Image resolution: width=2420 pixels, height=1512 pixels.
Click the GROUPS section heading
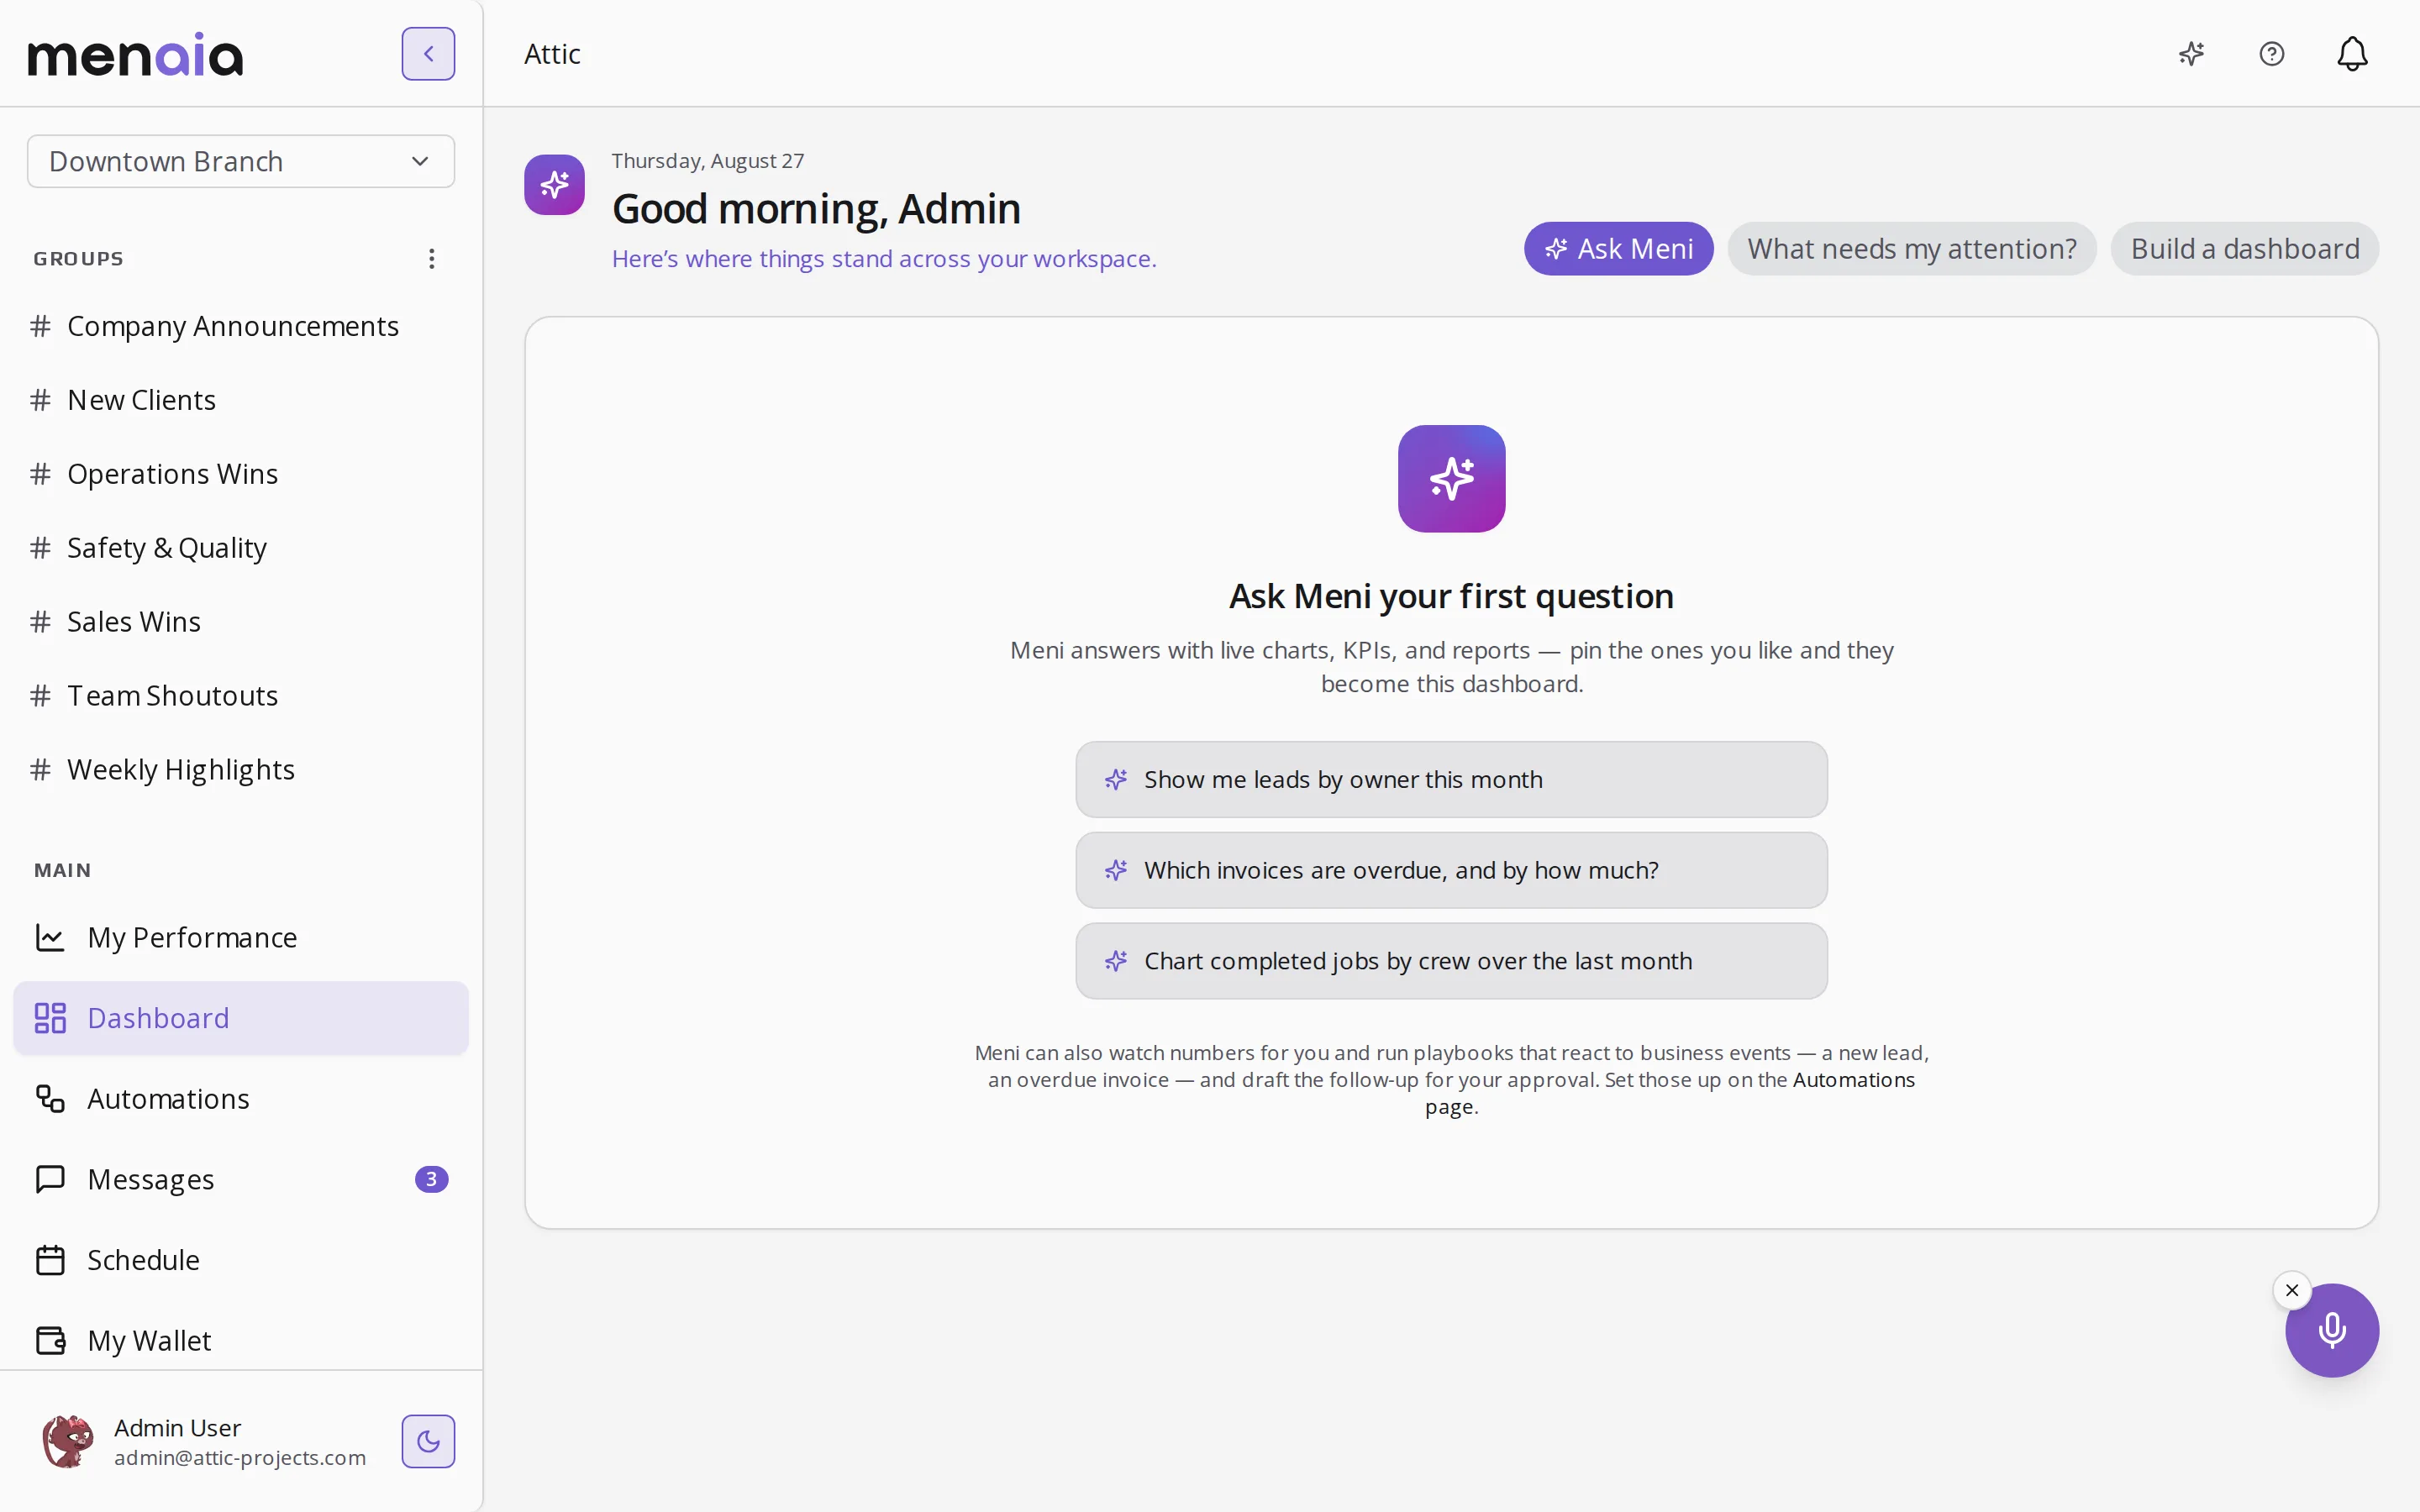79,259
